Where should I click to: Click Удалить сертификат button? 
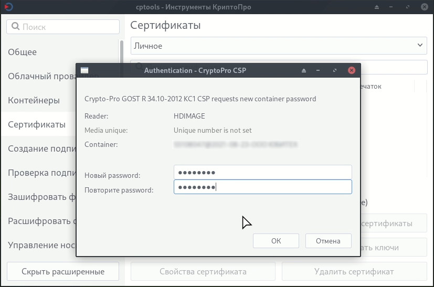[x=354, y=271]
